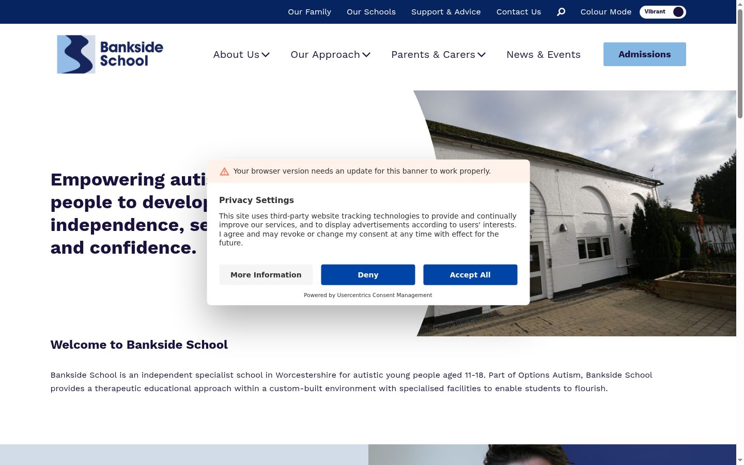Open the Our Family link
This screenshot has height=465, width=744.
click(309, 12)
